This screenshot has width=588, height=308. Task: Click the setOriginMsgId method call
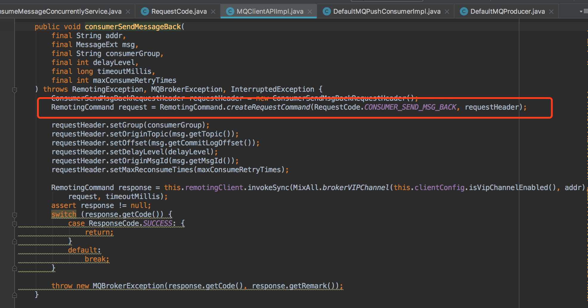tap(139, 161)
